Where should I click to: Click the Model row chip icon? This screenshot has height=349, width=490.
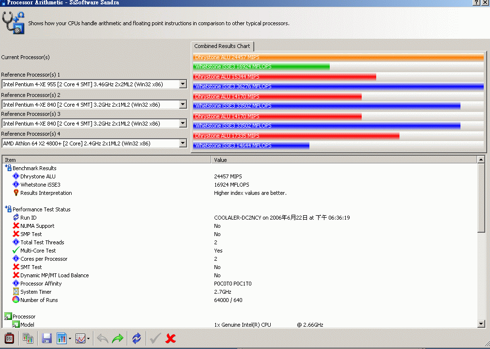[x=16, y=324]
